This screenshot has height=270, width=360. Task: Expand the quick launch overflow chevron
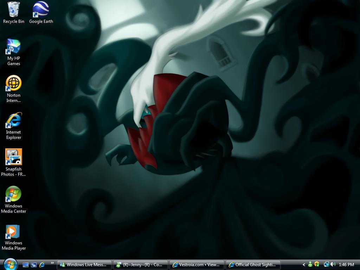(52, 263)
